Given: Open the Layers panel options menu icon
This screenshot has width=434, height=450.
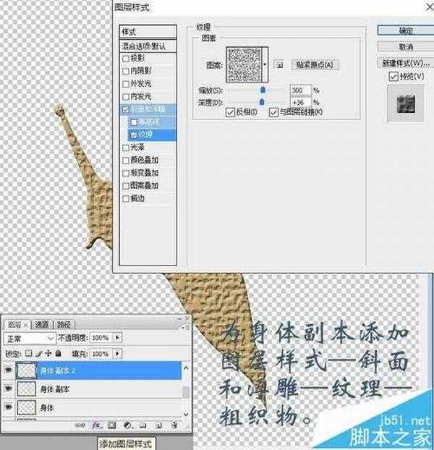Looking at the screenshot, I should [184, 326].
